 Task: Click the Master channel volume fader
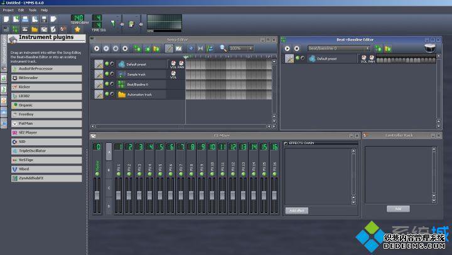click(x=97, y=195)
